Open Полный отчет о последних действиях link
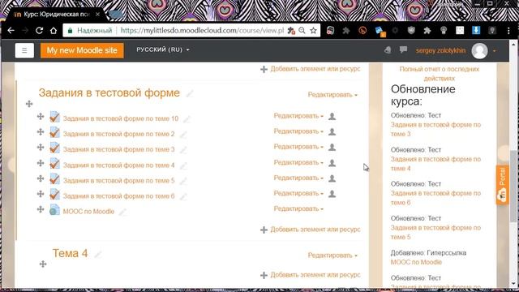Image resolution: width=519 pixels, height=292 pixels. click(440, 74)
